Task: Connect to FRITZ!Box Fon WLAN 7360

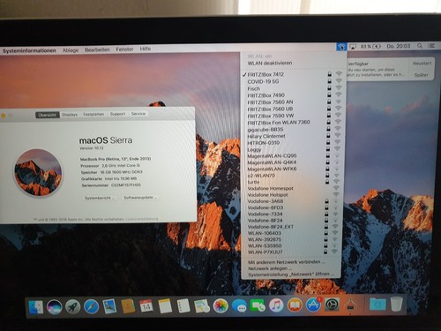Action: [x=293, y=122]
